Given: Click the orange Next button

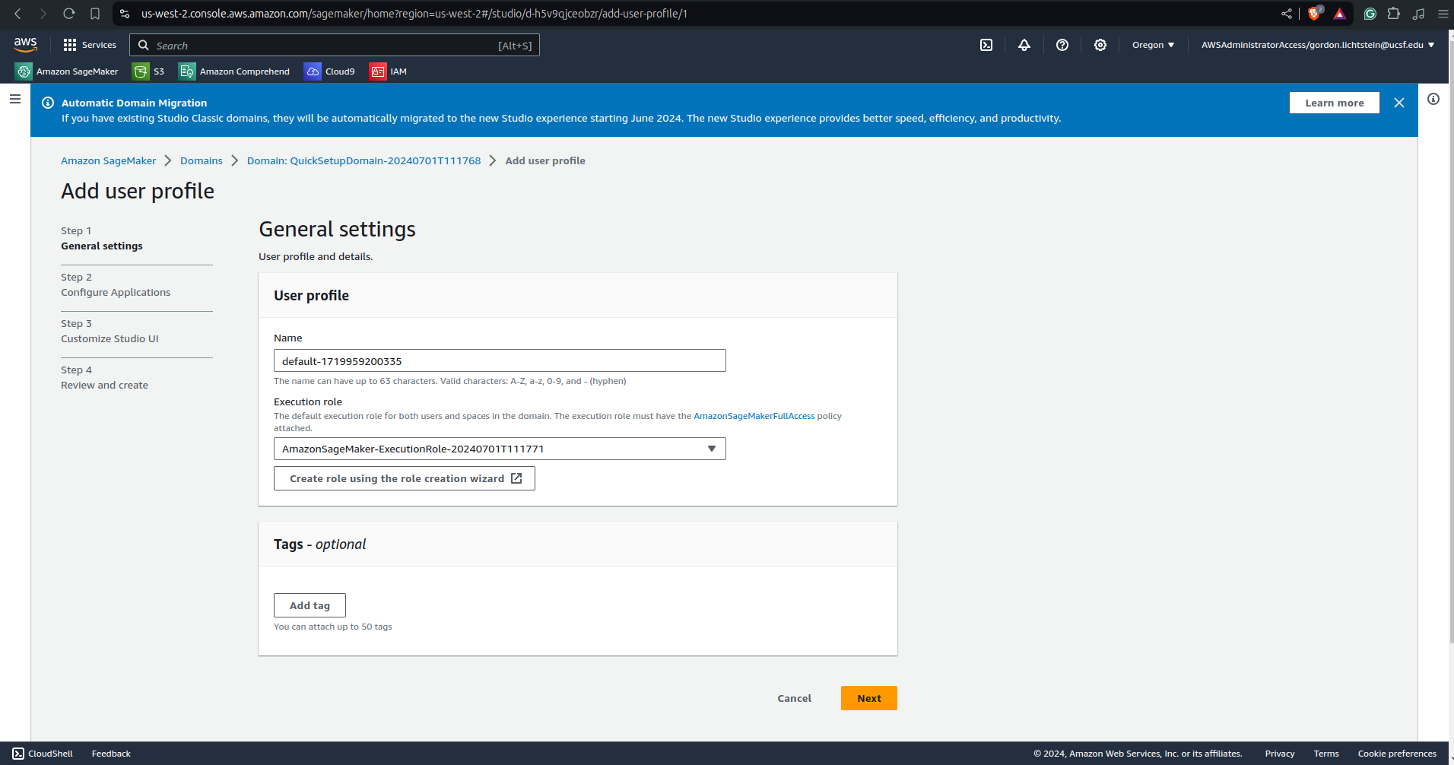Looking at the screenshot, I should point(869,698).
